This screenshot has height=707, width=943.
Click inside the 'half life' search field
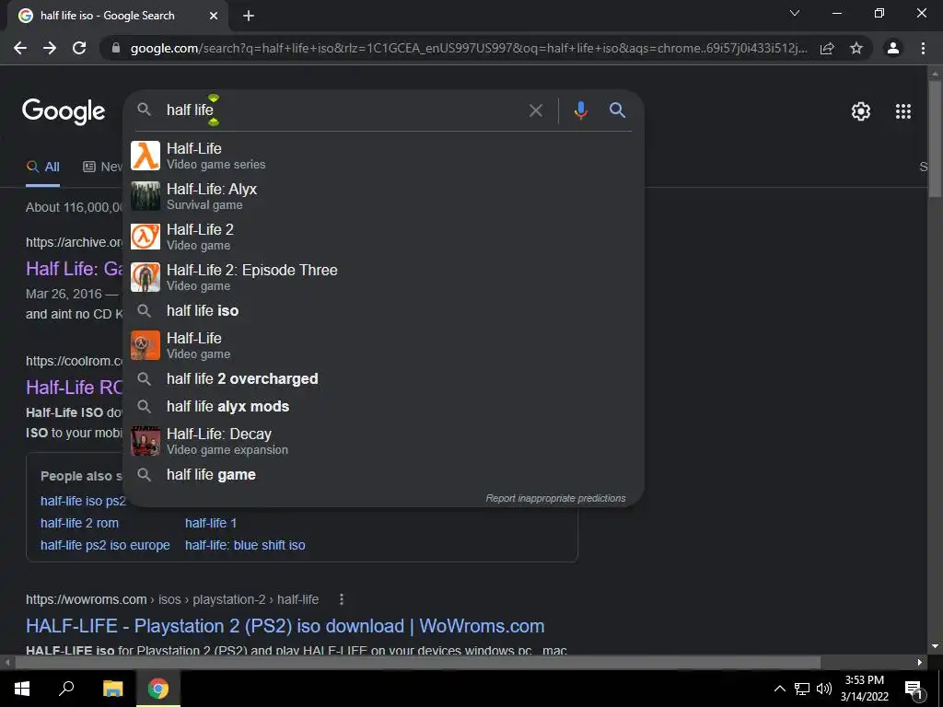343,110
